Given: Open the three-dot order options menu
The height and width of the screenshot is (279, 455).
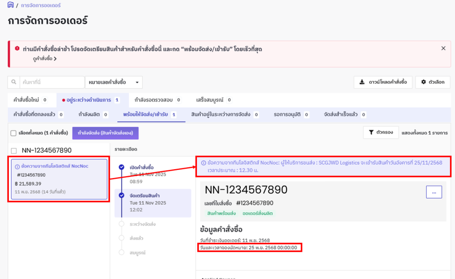Looking at the screenshot, I should (x=434, y=192).
